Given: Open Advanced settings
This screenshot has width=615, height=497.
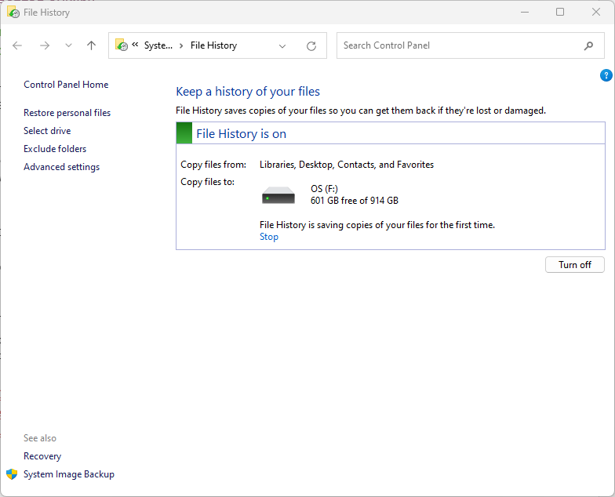Looking at the screenshot, I should pos(61,167).
